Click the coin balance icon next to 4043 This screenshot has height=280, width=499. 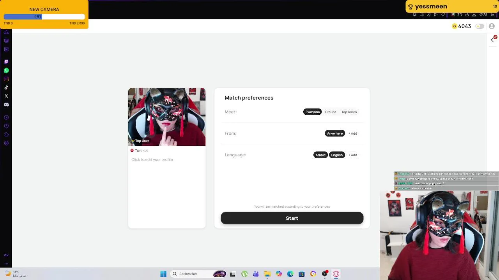[x=454, y=26]
